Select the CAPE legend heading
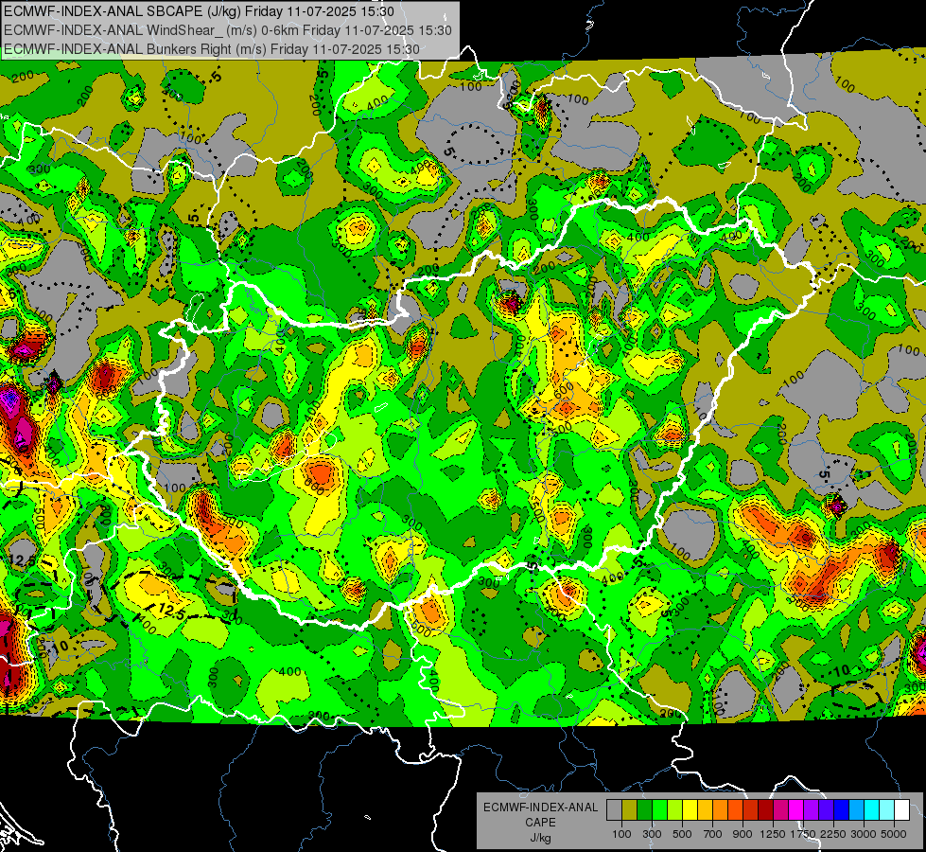926x852 pixels. click(x=540, y=822)
